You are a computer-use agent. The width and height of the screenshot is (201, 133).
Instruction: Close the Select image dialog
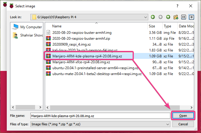(191, 6)
